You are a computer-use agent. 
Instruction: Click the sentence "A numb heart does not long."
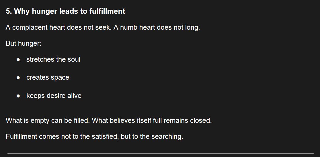click(157, 28)
